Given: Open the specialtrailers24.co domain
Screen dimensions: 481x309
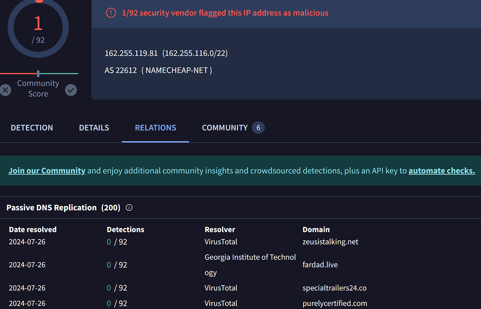Looking at the screenshot, I should pos(335,288).
